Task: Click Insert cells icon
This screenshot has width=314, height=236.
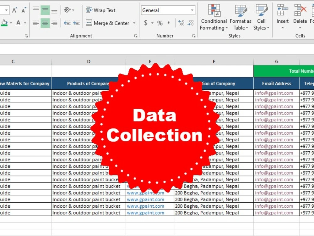Action: point(283,10)
